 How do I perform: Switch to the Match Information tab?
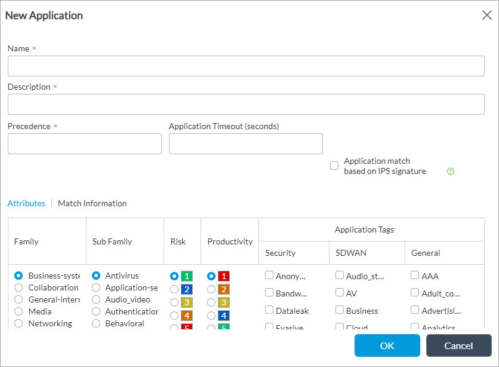(92, 203)
